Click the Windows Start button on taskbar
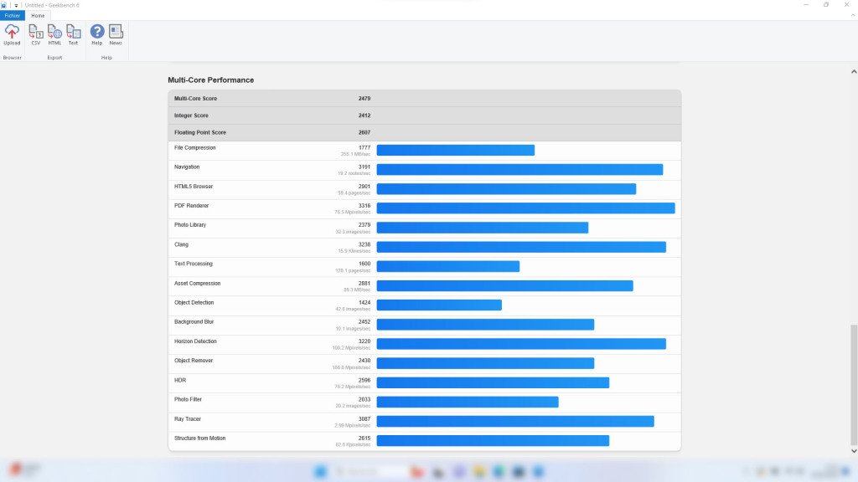The width and height of the screenshot is (858, 482). point(321,472)
